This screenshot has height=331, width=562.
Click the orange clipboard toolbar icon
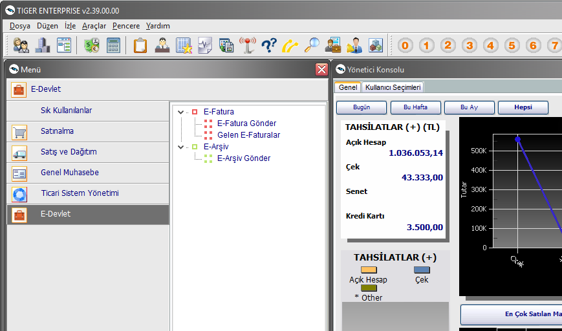click(x=140, y=45)
